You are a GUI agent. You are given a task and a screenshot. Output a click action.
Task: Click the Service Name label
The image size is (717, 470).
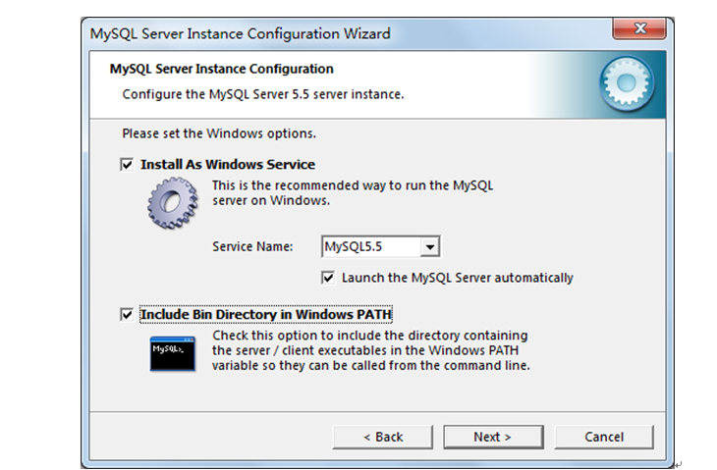[252, 246]
